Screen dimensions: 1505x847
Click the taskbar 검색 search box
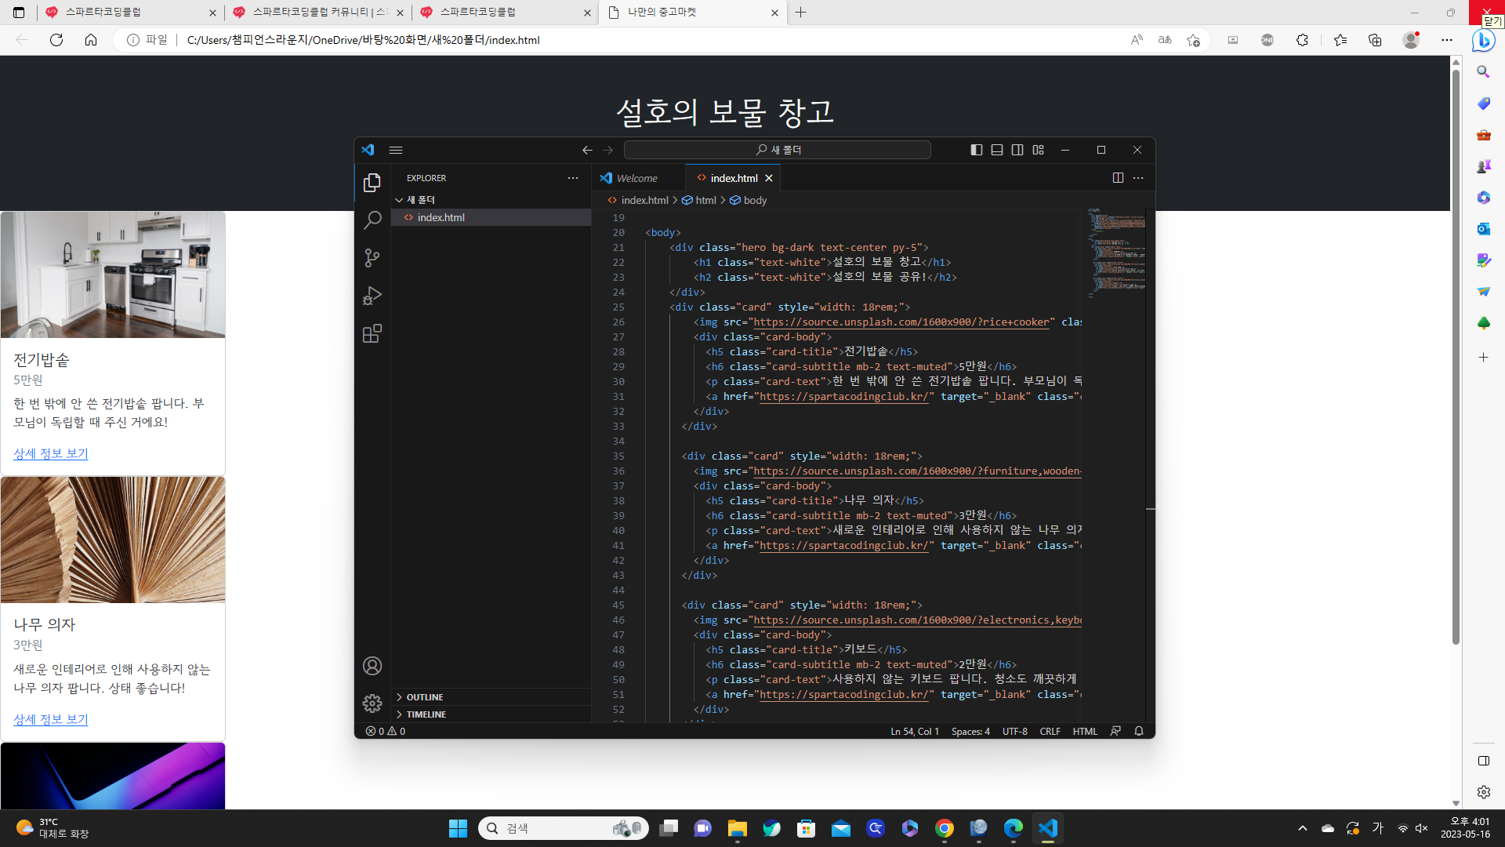[564, 828]
